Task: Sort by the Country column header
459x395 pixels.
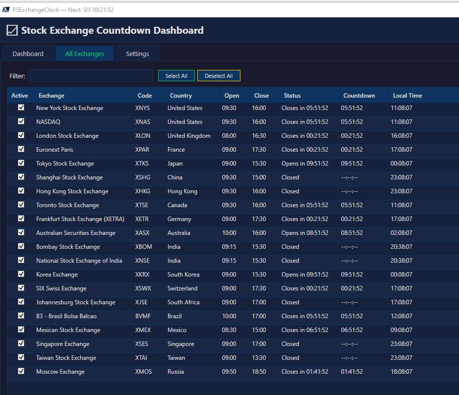Action: (193, 95)
